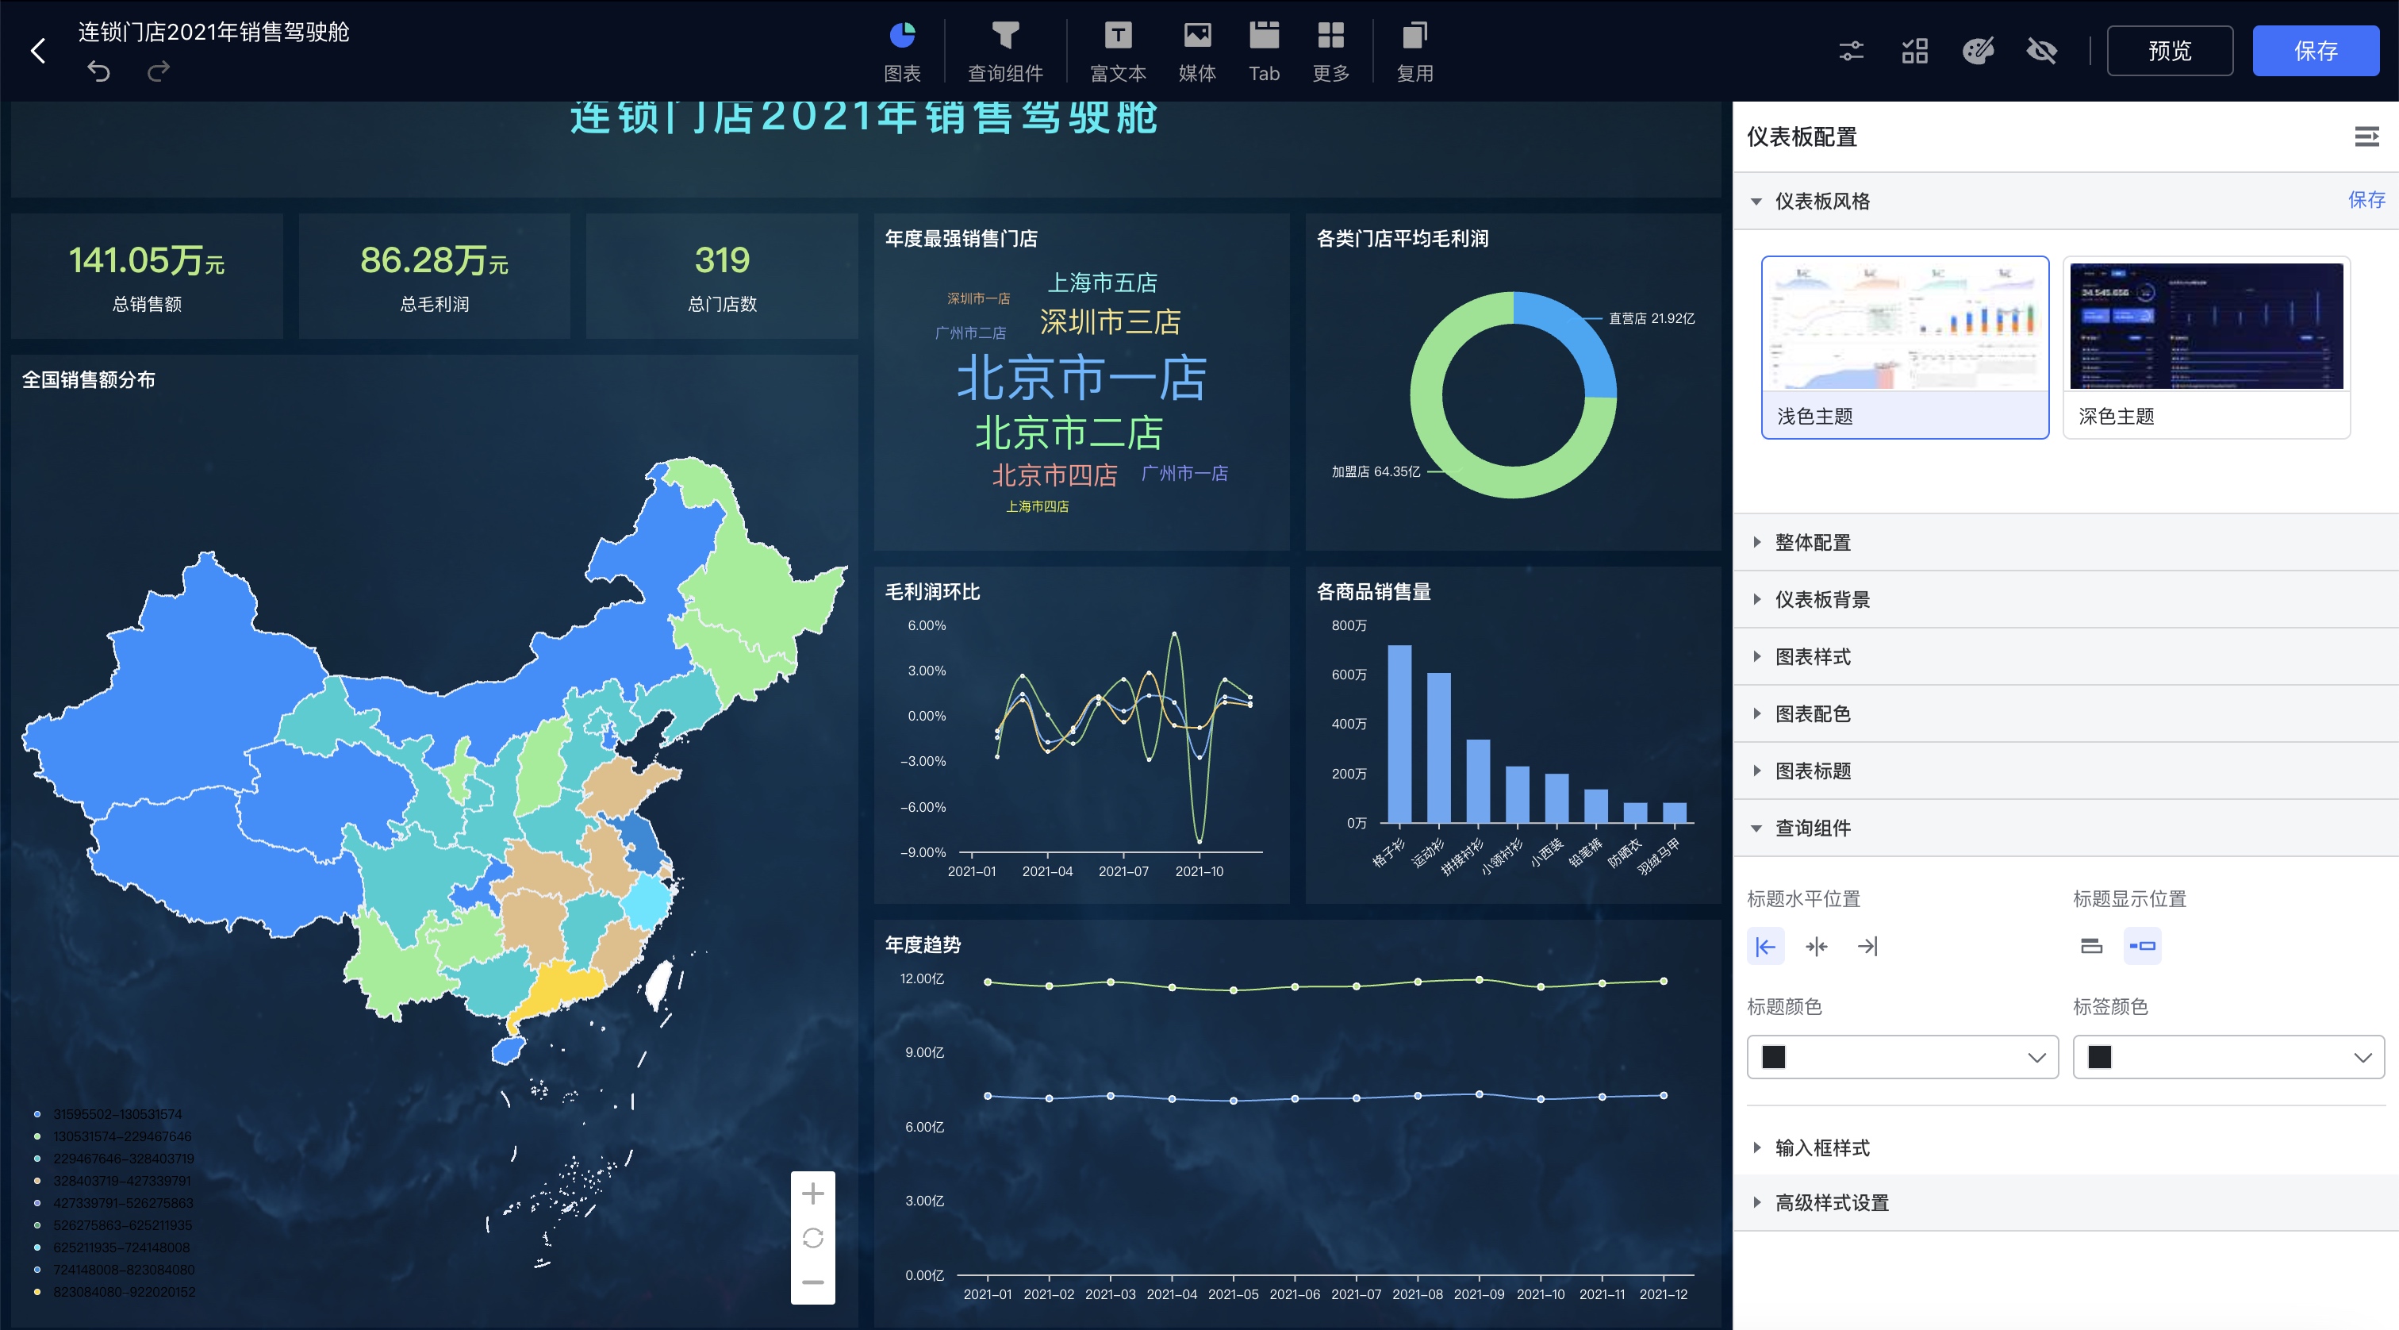Select title-above display position option
The height and width of the screenshot is (1330, 2399).
point(2092,946)
